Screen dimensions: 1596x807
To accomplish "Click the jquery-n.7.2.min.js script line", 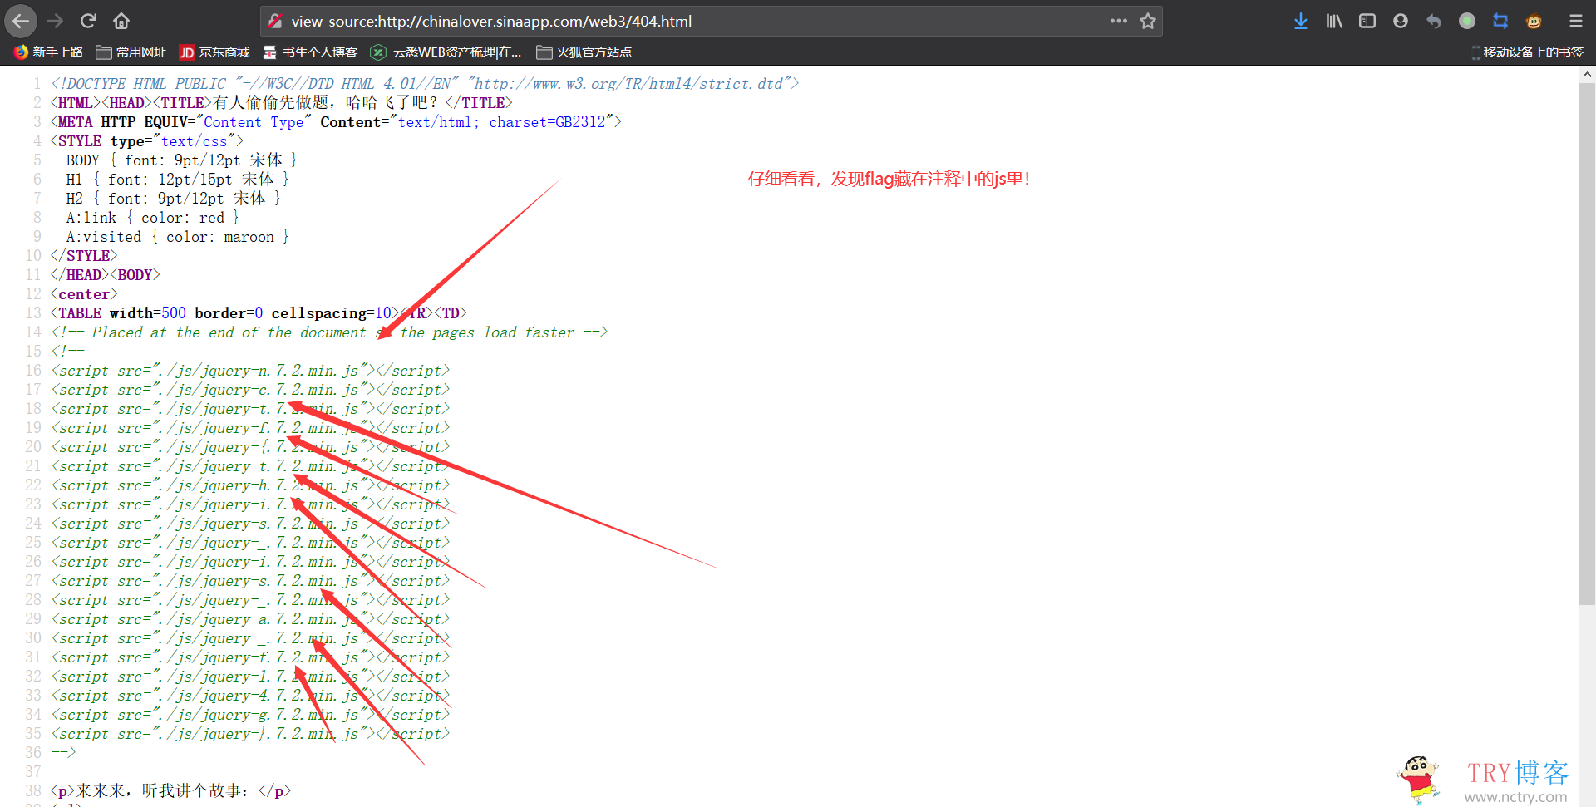I will (250, 371).
